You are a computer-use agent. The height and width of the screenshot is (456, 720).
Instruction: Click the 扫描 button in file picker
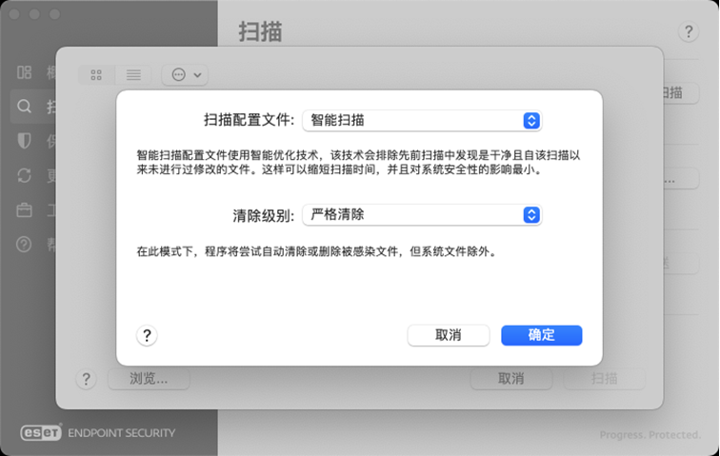click(x=604, y=379)
